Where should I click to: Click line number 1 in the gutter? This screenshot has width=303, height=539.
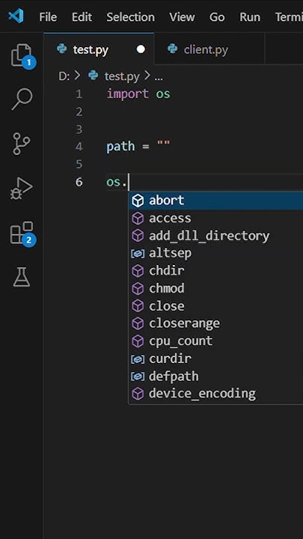coord(79,94)
